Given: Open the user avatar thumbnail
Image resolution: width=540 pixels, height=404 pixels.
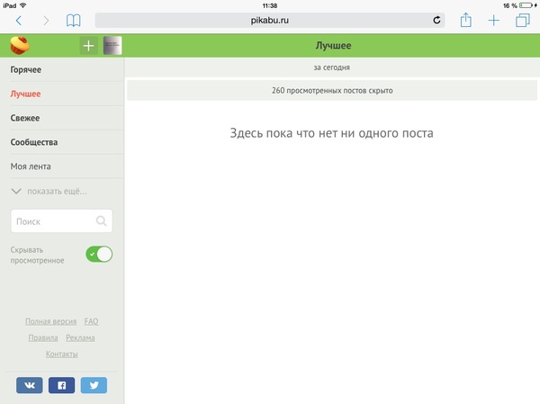Looking at the screenshot, I should click(112, 46).
